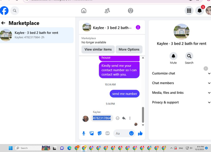Click the seen indicator avatar
Image resolution: width=211 pixels, height=152 pixels.
pyautogui.click(x=136, y=124)
